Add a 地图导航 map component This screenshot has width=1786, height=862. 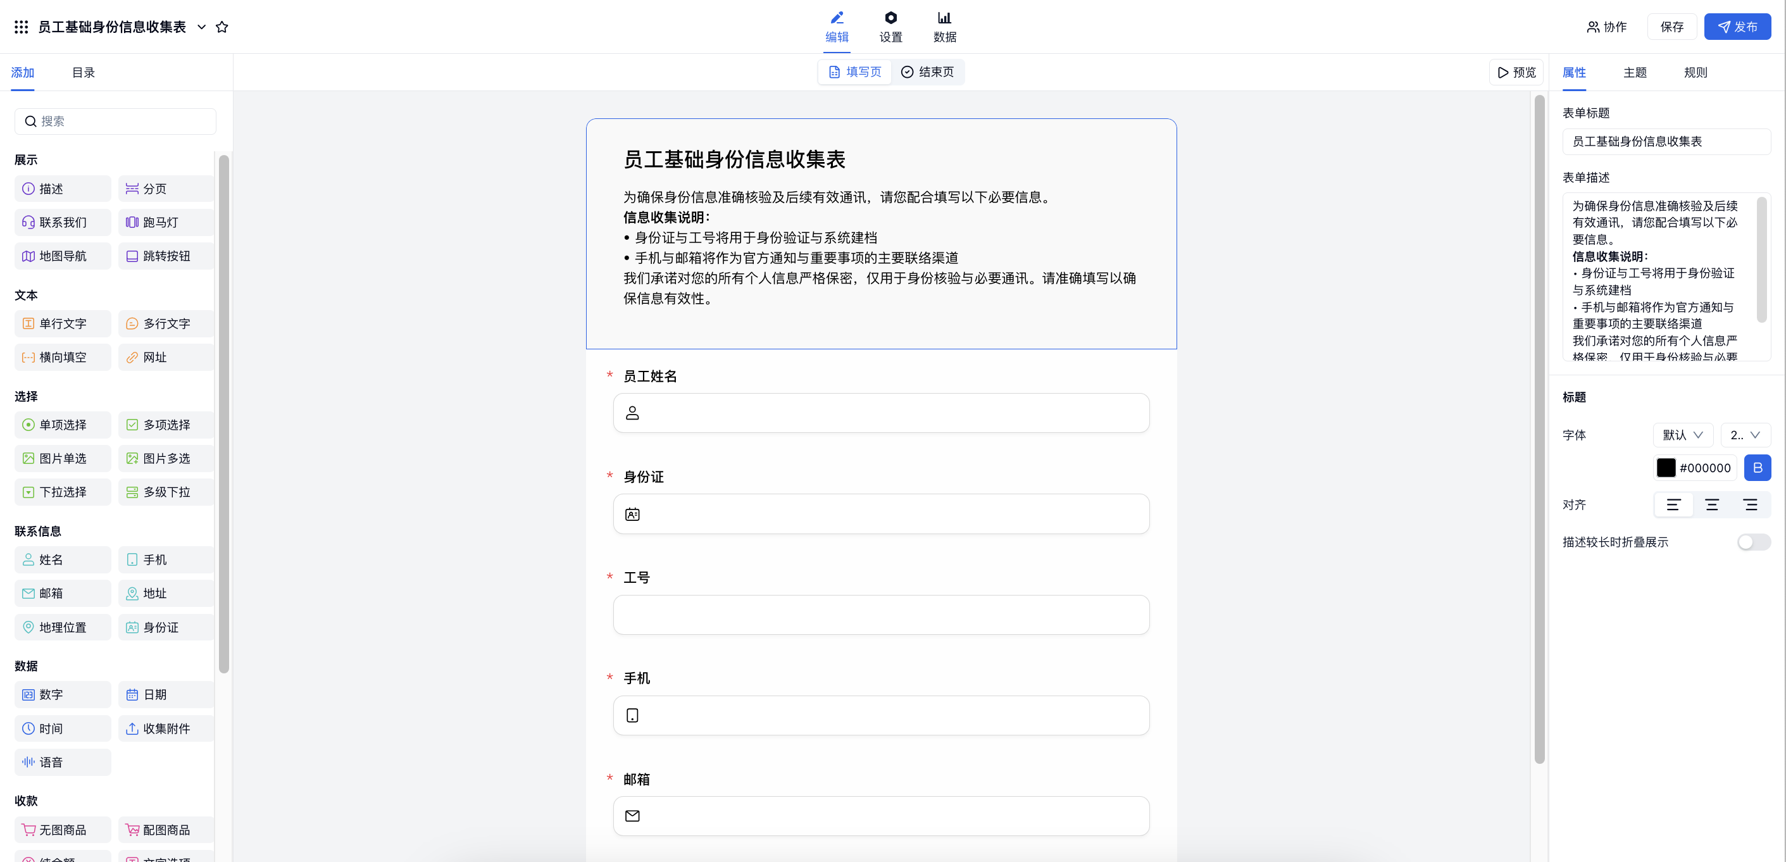[63, 256]
